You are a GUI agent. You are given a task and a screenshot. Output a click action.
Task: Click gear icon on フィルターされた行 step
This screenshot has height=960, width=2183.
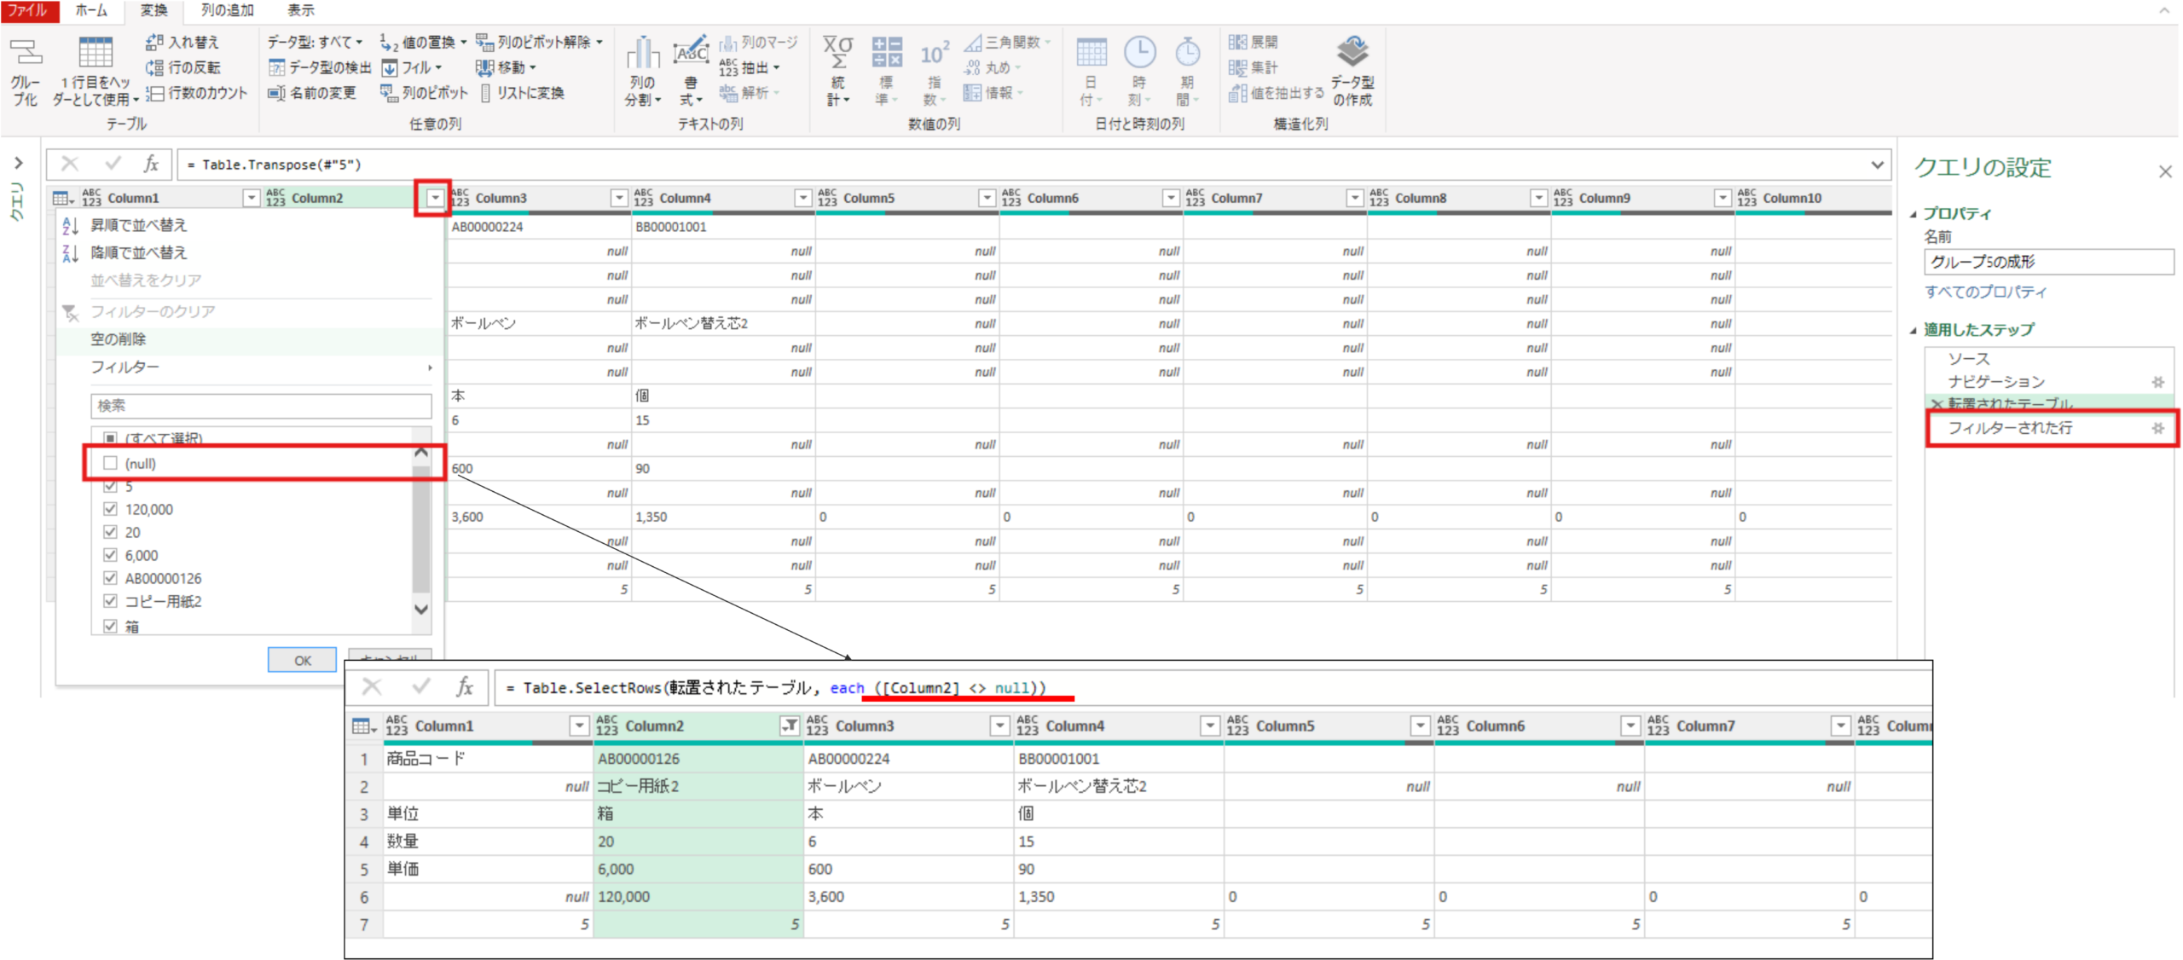[x=2157, y=428]
